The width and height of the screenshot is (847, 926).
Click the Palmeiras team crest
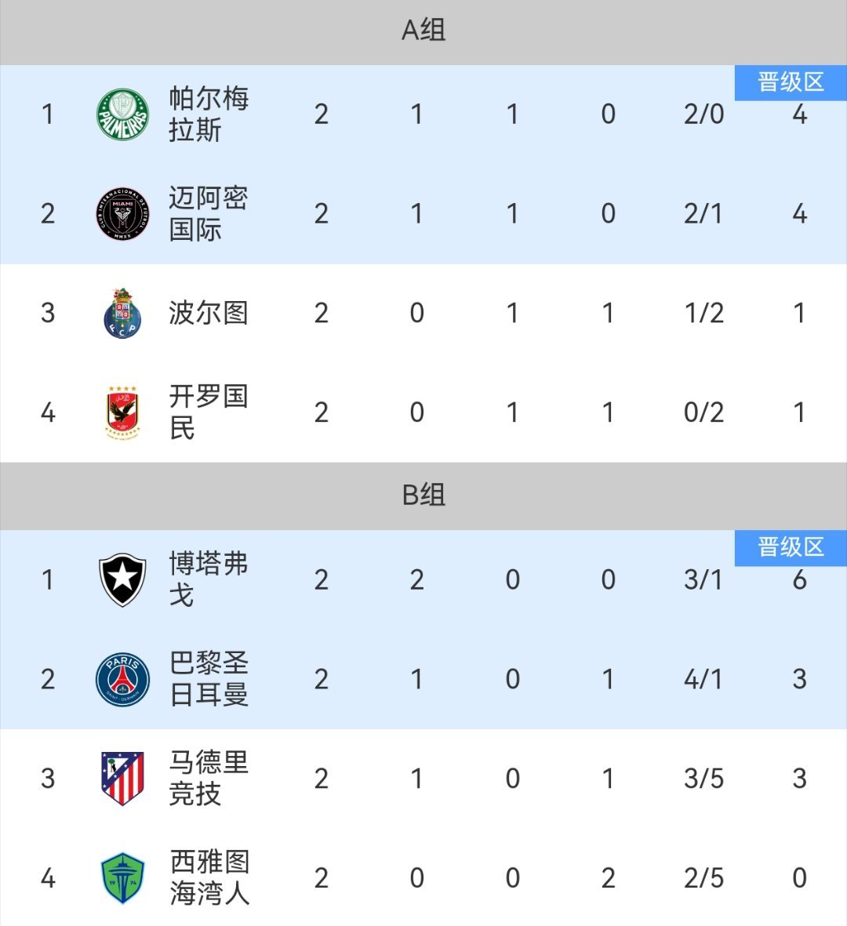tap(122, 114)
